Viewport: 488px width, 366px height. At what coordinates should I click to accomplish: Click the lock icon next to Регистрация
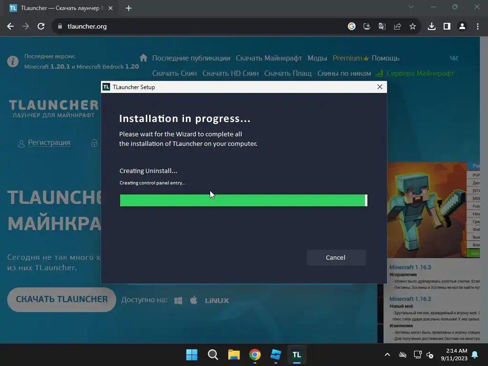(94, 143)
